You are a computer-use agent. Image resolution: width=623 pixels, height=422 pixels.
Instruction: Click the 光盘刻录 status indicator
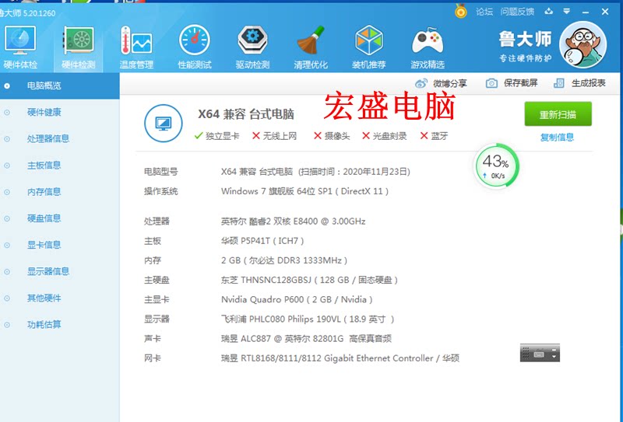tap(384, 136)
